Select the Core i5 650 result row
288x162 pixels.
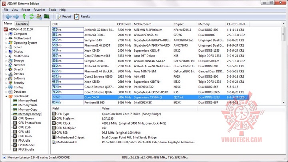pyautogui.click(x=151, y=97)
